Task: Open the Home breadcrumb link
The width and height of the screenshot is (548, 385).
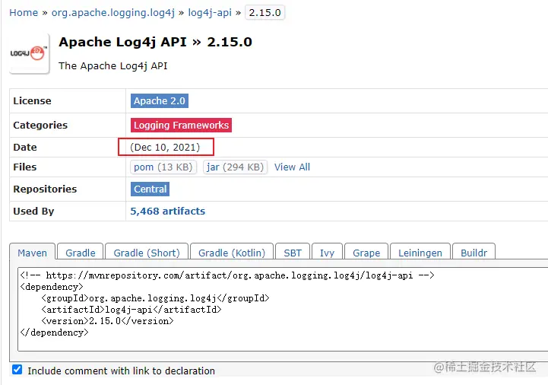Action: coord(24,13)
